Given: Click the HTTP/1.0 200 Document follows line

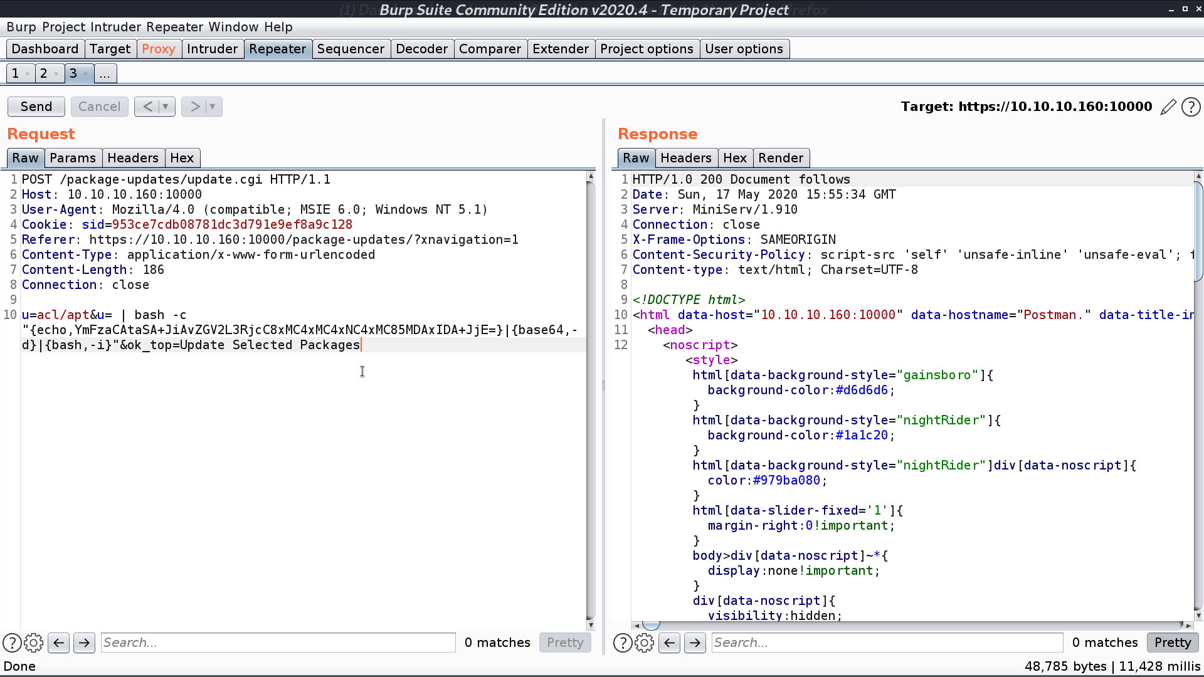Looking at the screenshot, I should 741,179.
